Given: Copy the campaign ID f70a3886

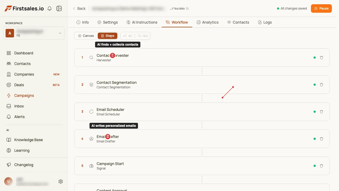Looking at the screenshot, I should (x=187, y=8).
